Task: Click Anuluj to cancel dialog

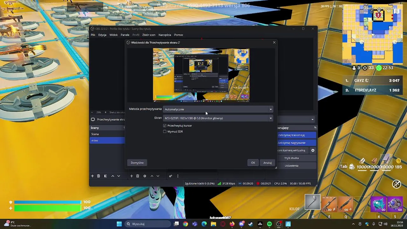Action: coord(267,163)
